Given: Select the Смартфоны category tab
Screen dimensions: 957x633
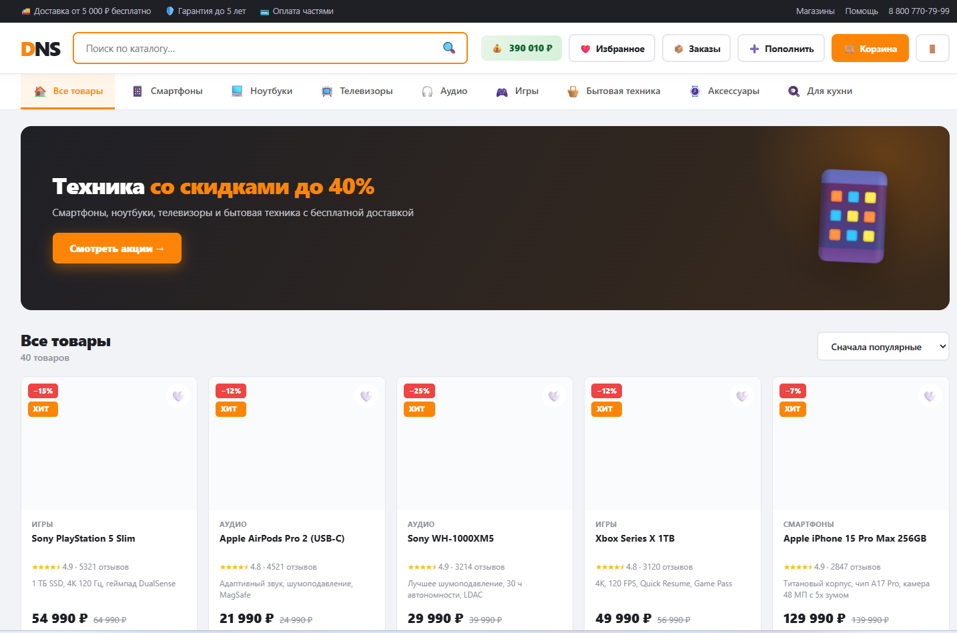Looking at the screenshot, I should (168, 91).
